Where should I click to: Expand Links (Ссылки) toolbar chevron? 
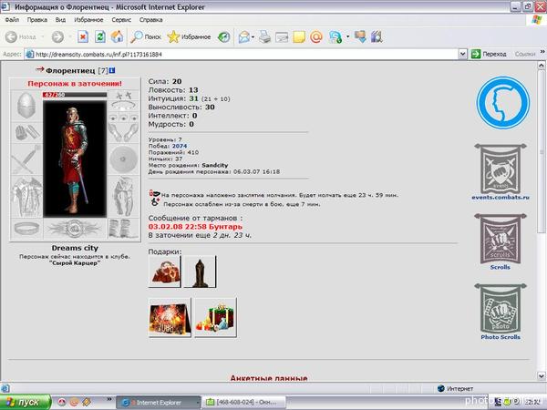click(x=542, y=52)
